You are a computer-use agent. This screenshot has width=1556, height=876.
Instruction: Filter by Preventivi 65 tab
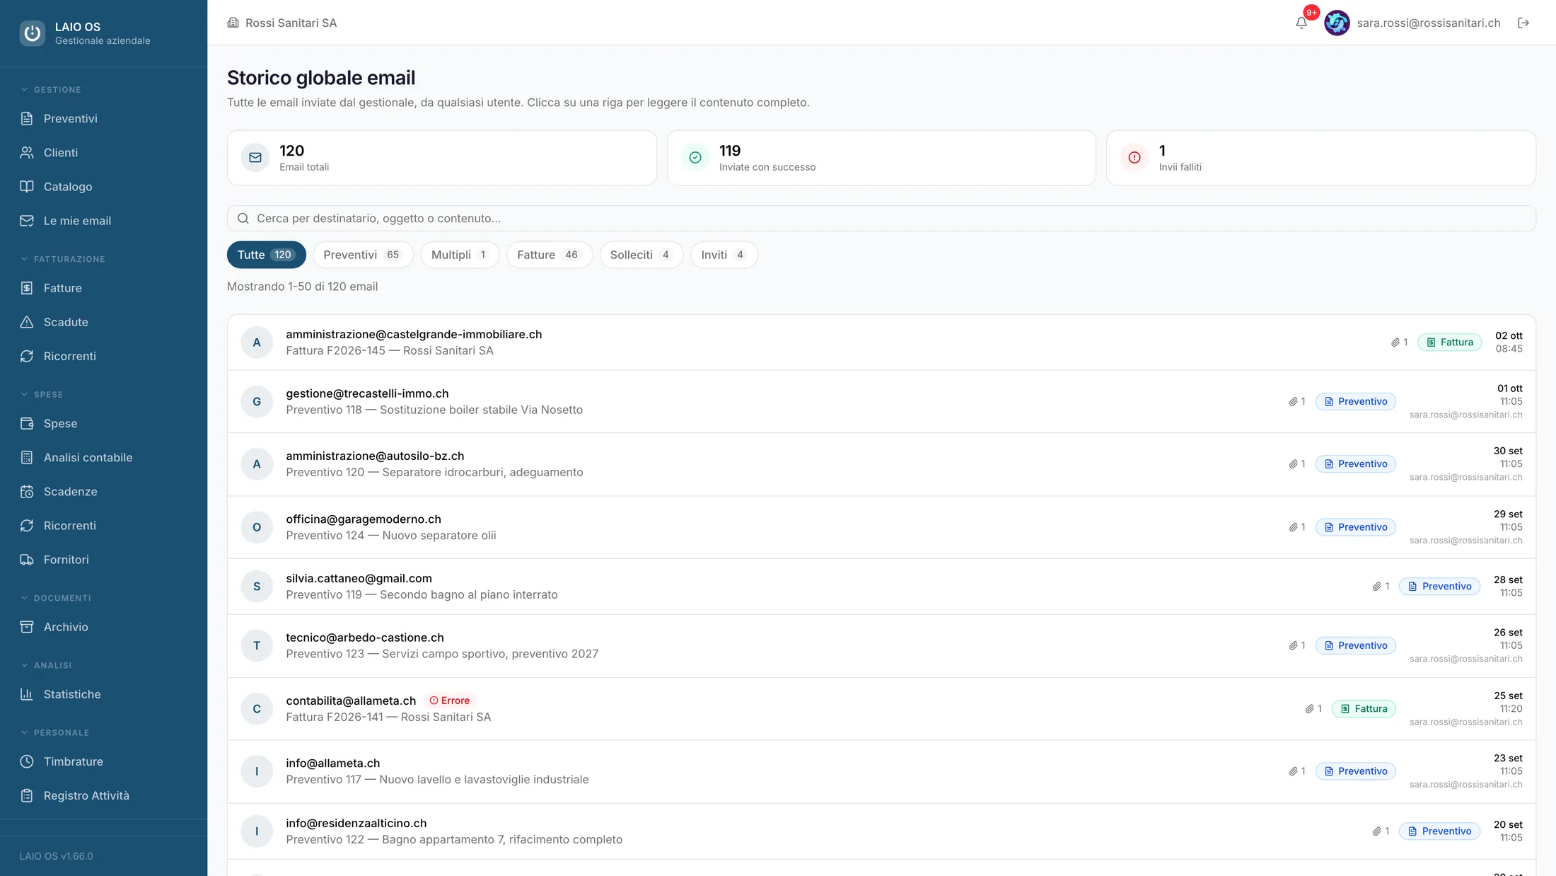(x=363, y=255)
